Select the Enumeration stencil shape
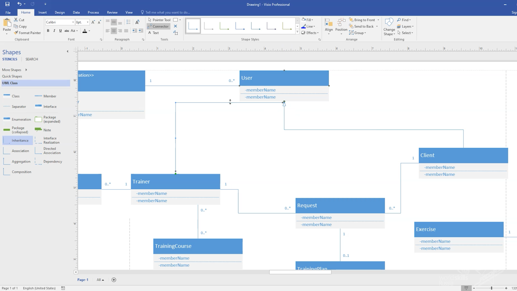The height and width of the screenshot is (291, 517). [x=17, y=119]
